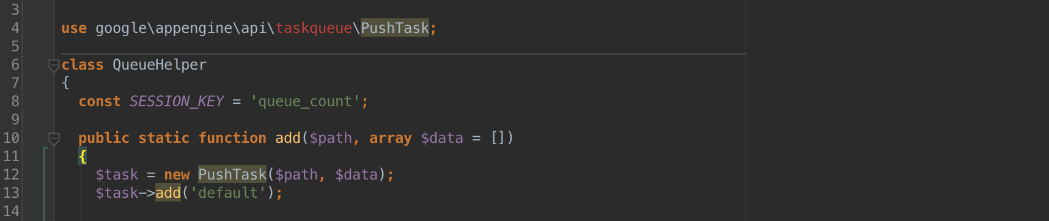Collapse the QueueHelper class fold marker
This screenshot has height=221, width=1049.
pos(54,65)
